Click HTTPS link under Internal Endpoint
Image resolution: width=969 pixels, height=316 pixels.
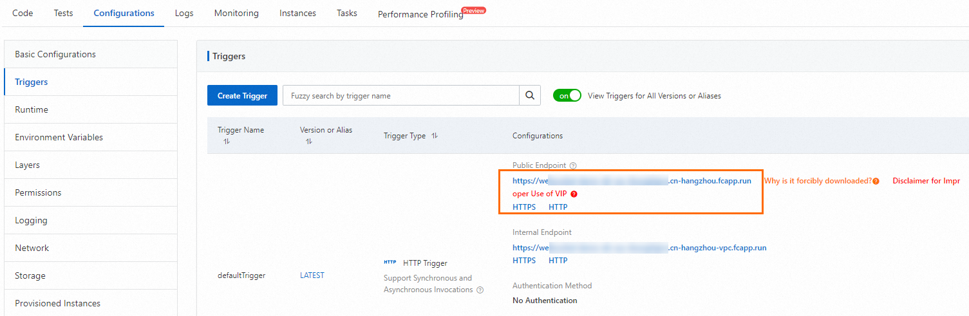[524, 261]
